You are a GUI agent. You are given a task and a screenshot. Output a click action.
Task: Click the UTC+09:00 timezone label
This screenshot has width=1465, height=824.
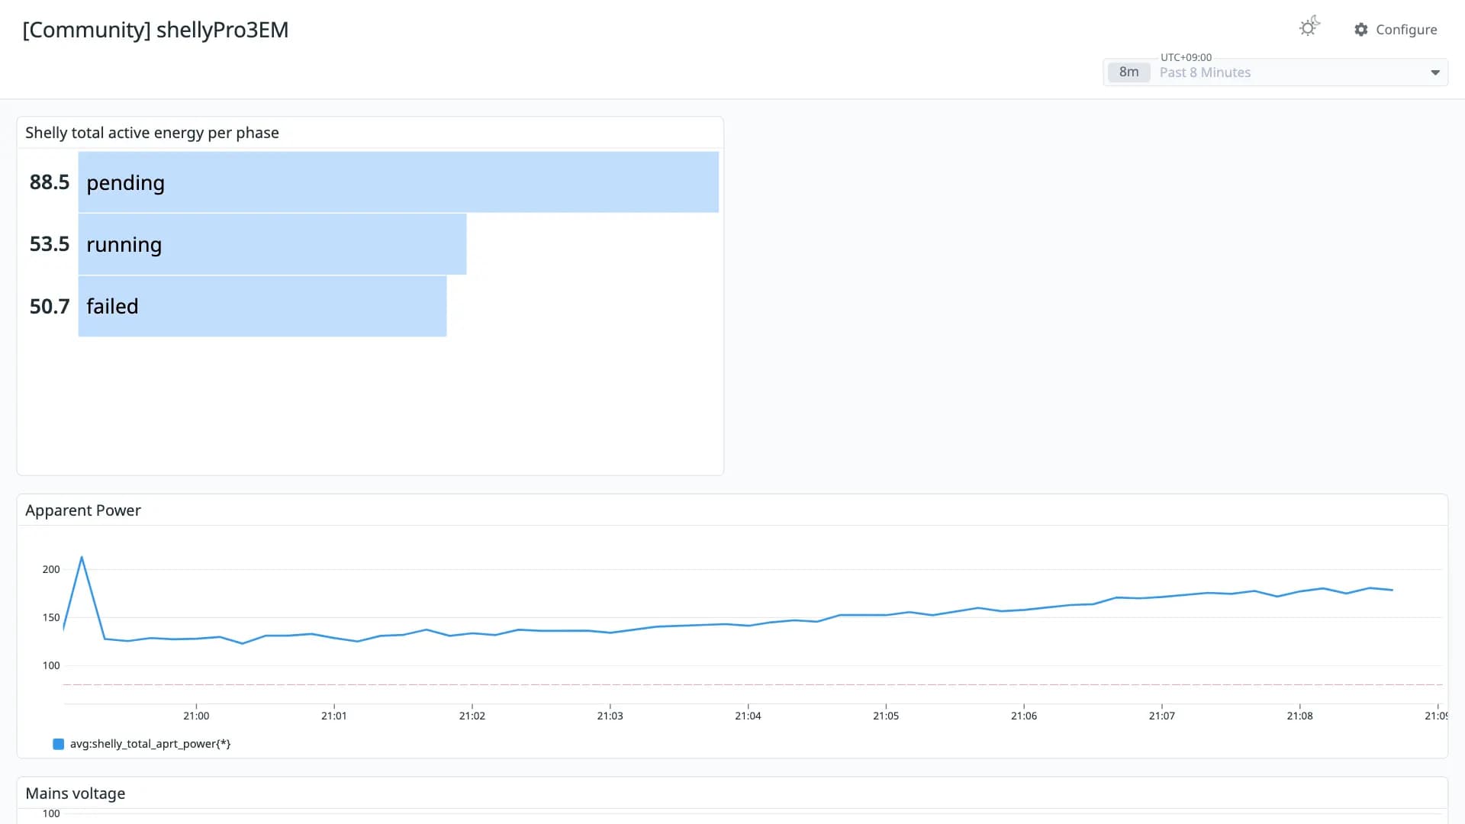tap(1186, 57)
